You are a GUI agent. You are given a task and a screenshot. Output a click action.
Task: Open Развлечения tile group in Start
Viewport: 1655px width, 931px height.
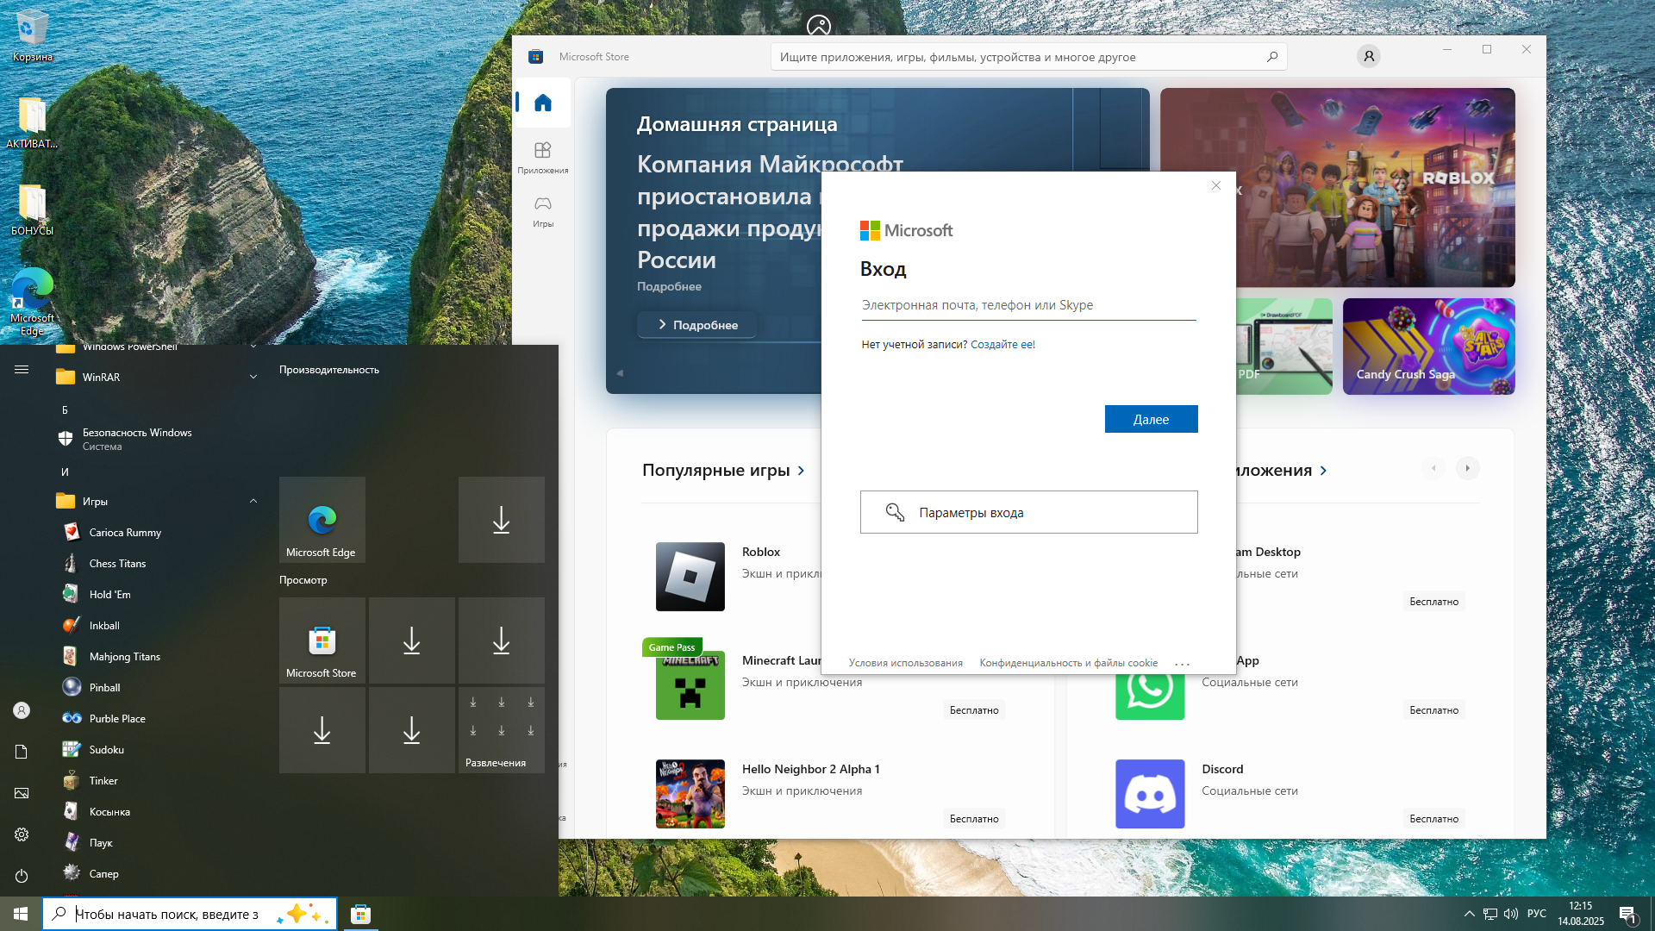pos(501,729)
